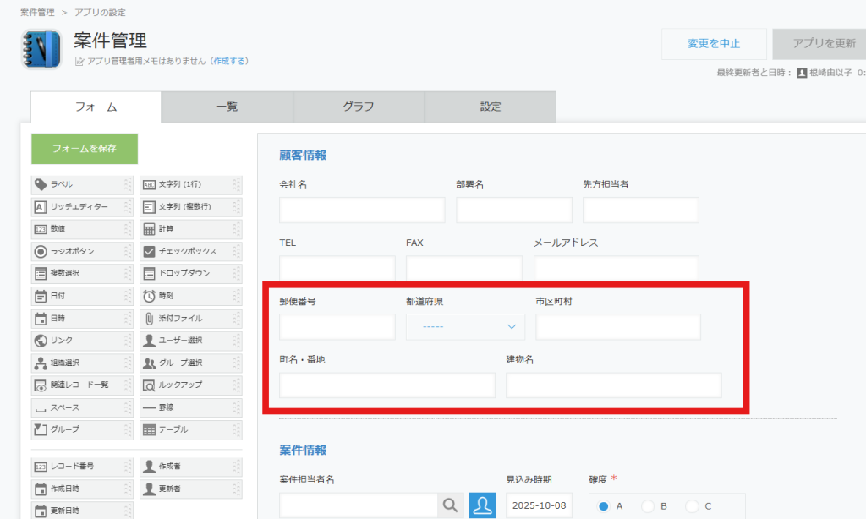Viewport: 866px width, 519px height.
Task: Click the 計算 calculator field icon
Action: (149, 229)
